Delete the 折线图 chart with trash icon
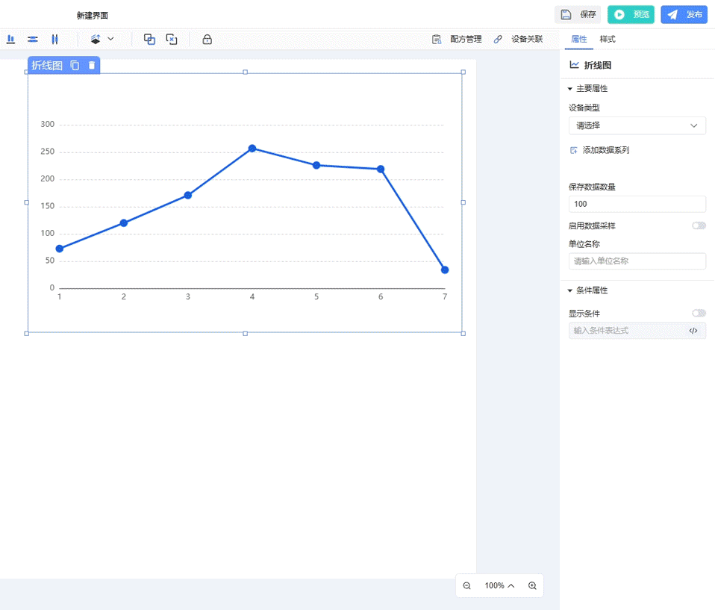Screen dimensions: 715x610 pyautogui.click(x=92, y=66)
